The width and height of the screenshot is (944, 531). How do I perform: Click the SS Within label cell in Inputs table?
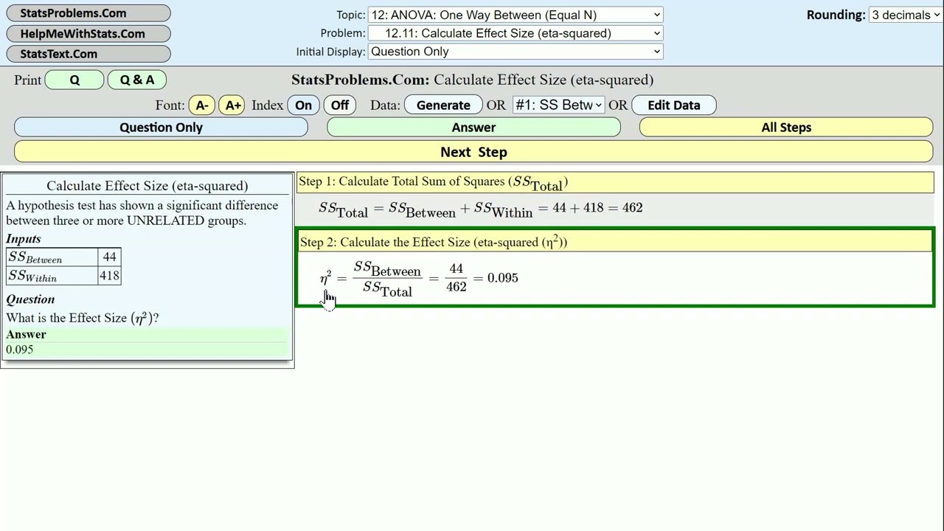click(52, 276)
